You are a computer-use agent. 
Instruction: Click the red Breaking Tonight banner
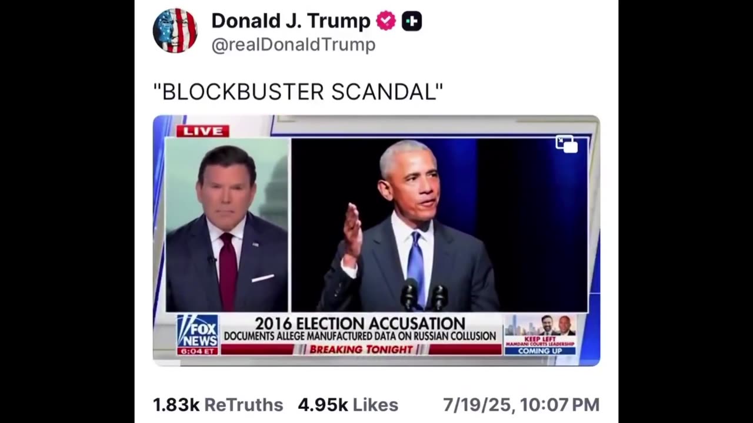[361, 350]
